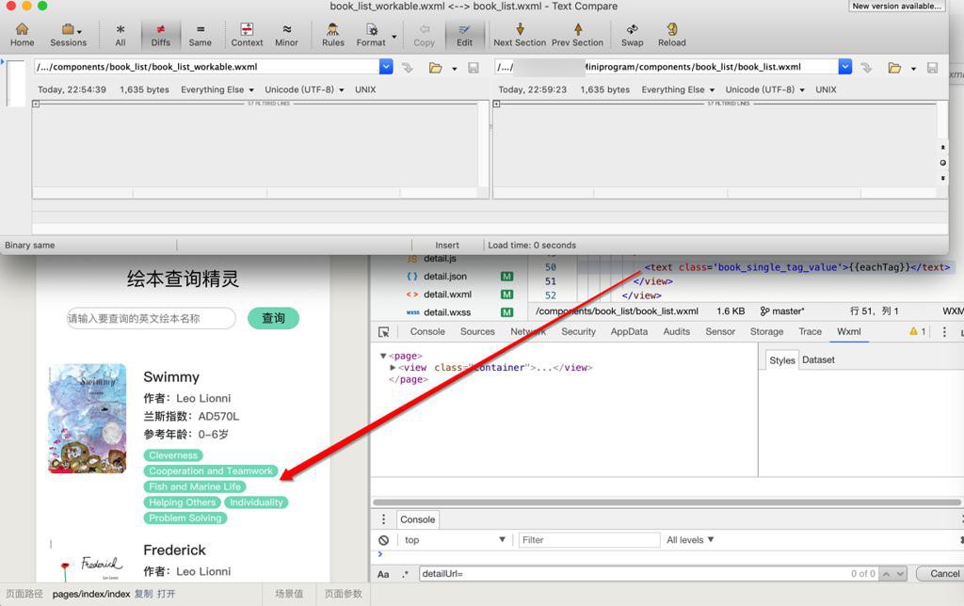Click the Individuality tag
Image resolution: width=964 pixels, height=606 pixels.
point(256,502)
